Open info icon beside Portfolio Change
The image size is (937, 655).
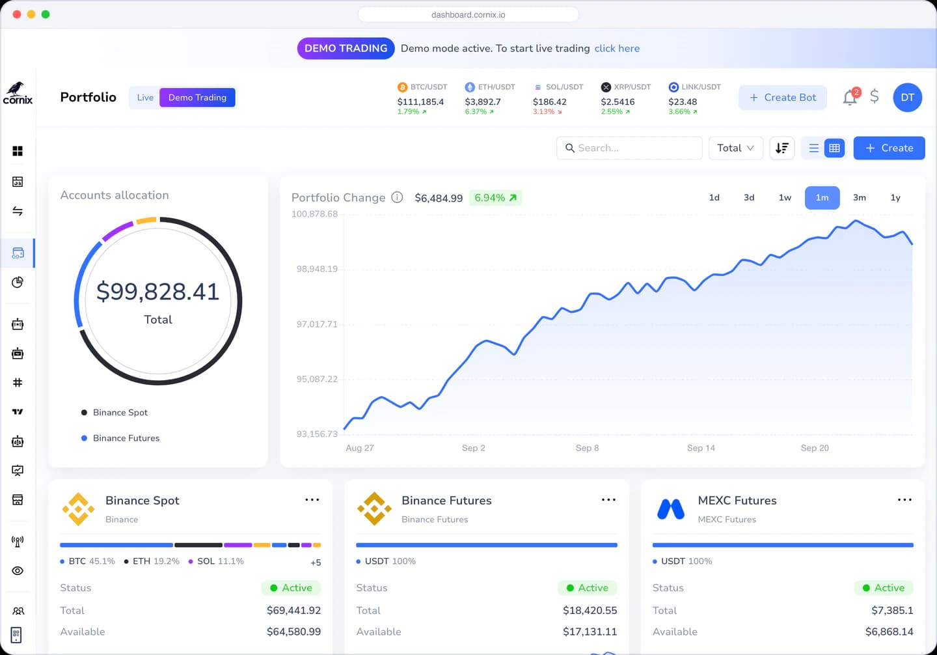397,197
